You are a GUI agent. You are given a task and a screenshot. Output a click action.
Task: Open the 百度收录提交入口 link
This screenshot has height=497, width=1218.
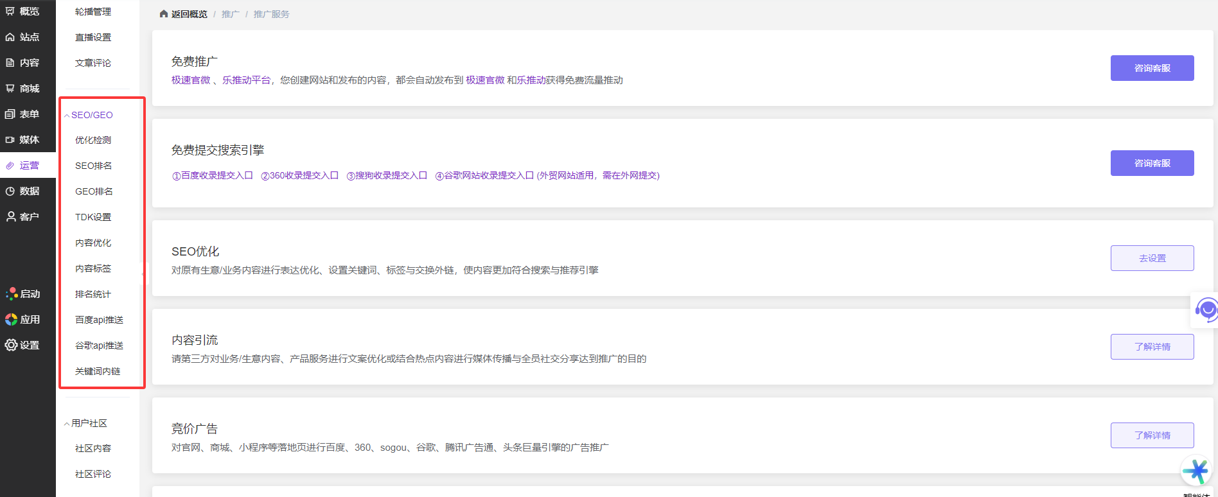(x=213, y=175)
